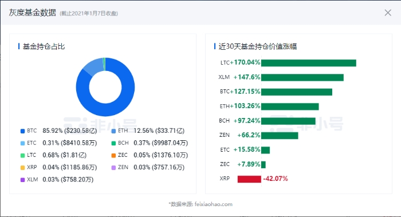Select the XLM +147.6% bar
This screenshot has width=401, height=217.
302,77
